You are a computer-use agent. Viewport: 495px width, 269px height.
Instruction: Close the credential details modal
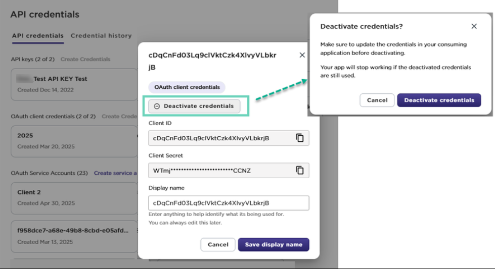coord(302,55)
